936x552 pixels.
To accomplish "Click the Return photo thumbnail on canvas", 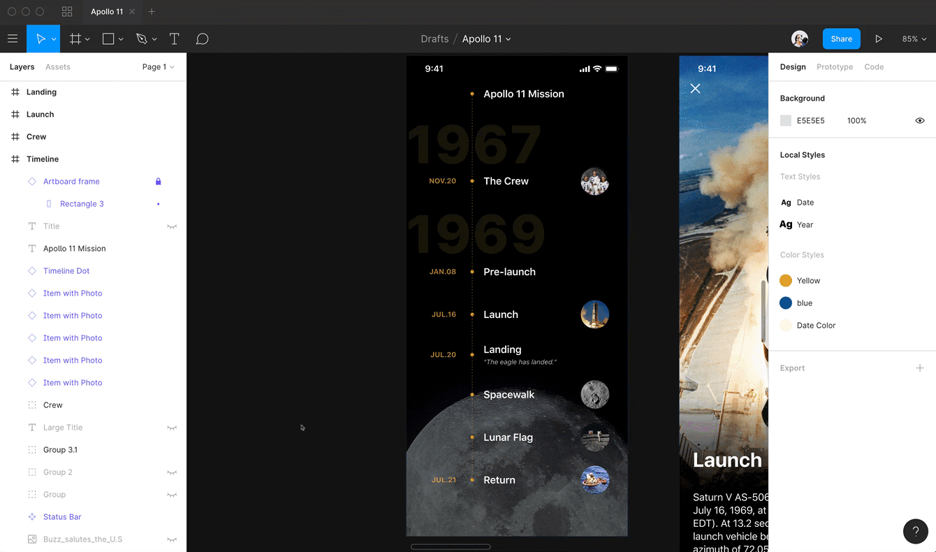I will (595, 480).
